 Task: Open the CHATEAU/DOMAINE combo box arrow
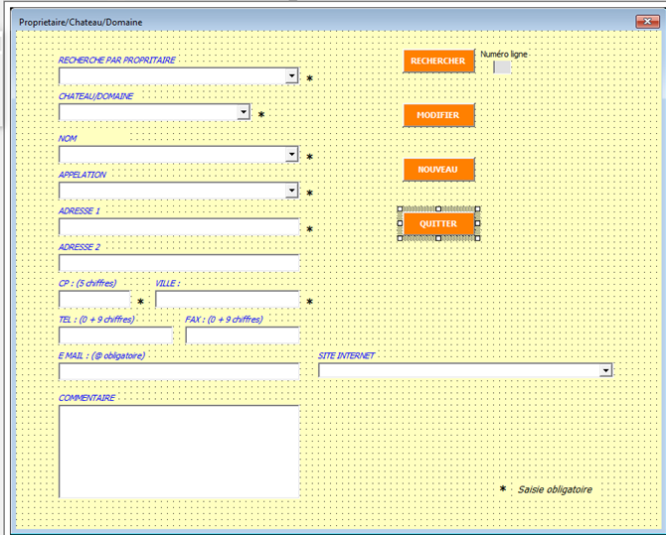coord(244,113)
